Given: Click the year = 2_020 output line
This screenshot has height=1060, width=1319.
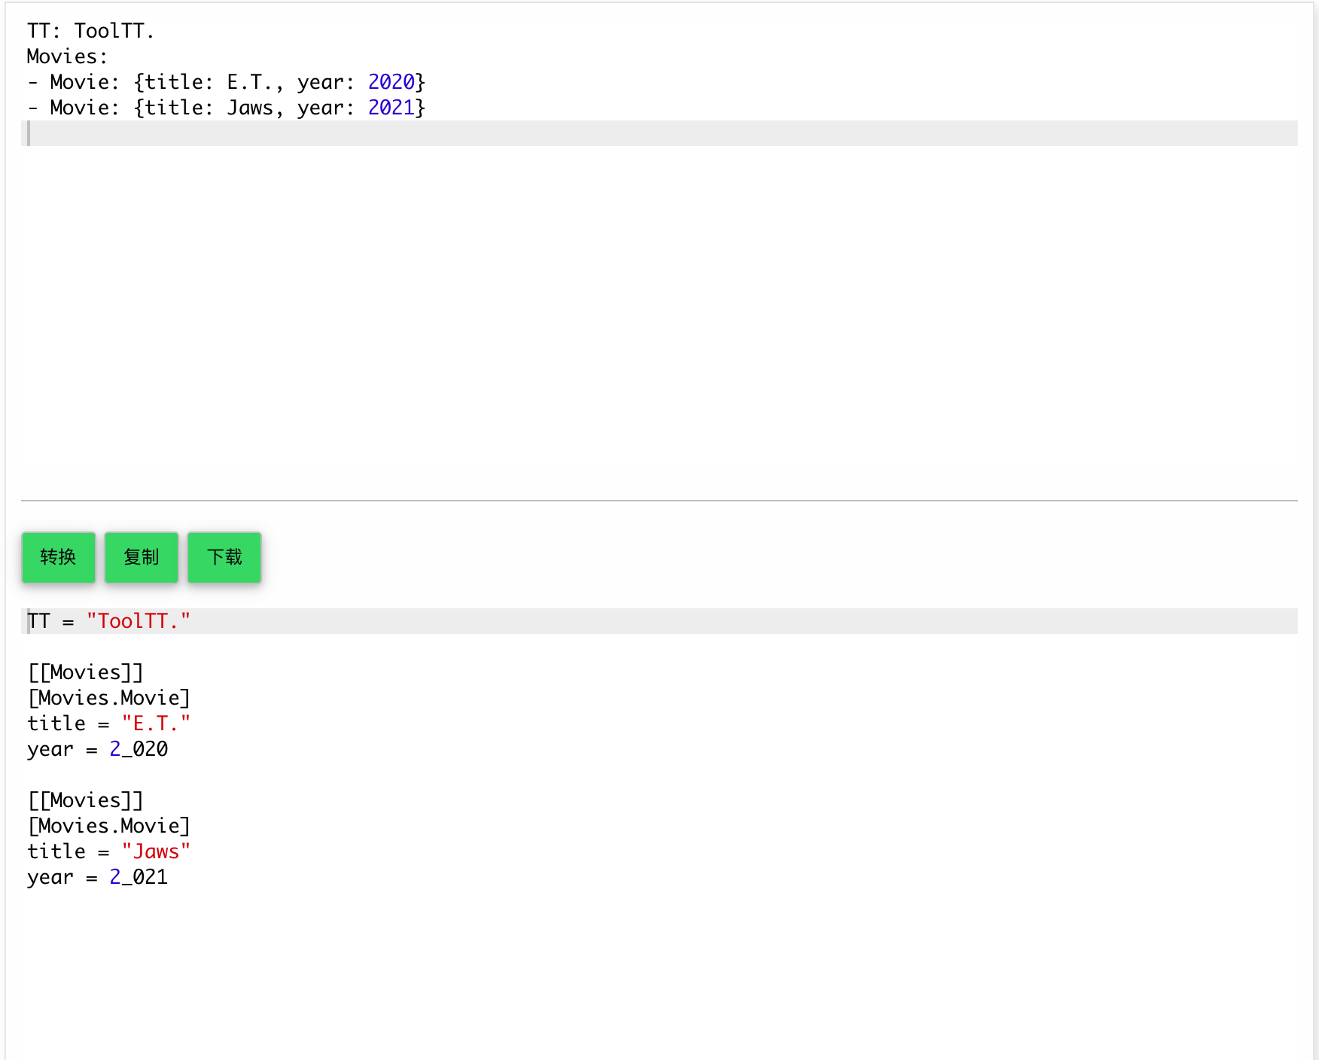Looking at the screenshot, I should pos(98,749).
